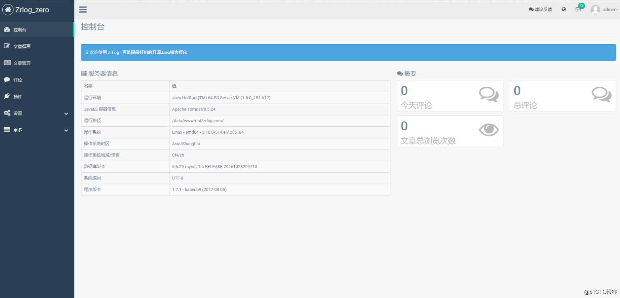Toggle the sidebar with the hamburger menu icon
The width and height of the screenshot is (620, 298).
click(x=83, y=10)
